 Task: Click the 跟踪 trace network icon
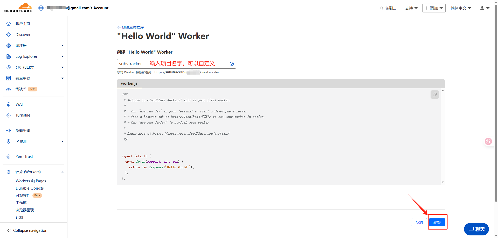click(9, 89)
